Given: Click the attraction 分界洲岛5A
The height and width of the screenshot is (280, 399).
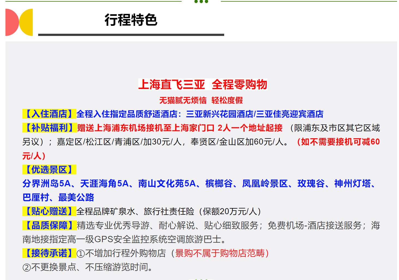Looking at the screenshot, I should tap(46, 183).
